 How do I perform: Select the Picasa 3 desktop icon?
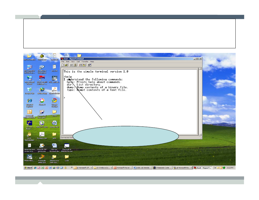pos(42,102)
